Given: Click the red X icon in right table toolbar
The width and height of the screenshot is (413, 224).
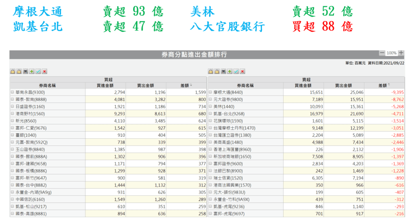Looking at the screenshot, I should click(x=242, y=71).
